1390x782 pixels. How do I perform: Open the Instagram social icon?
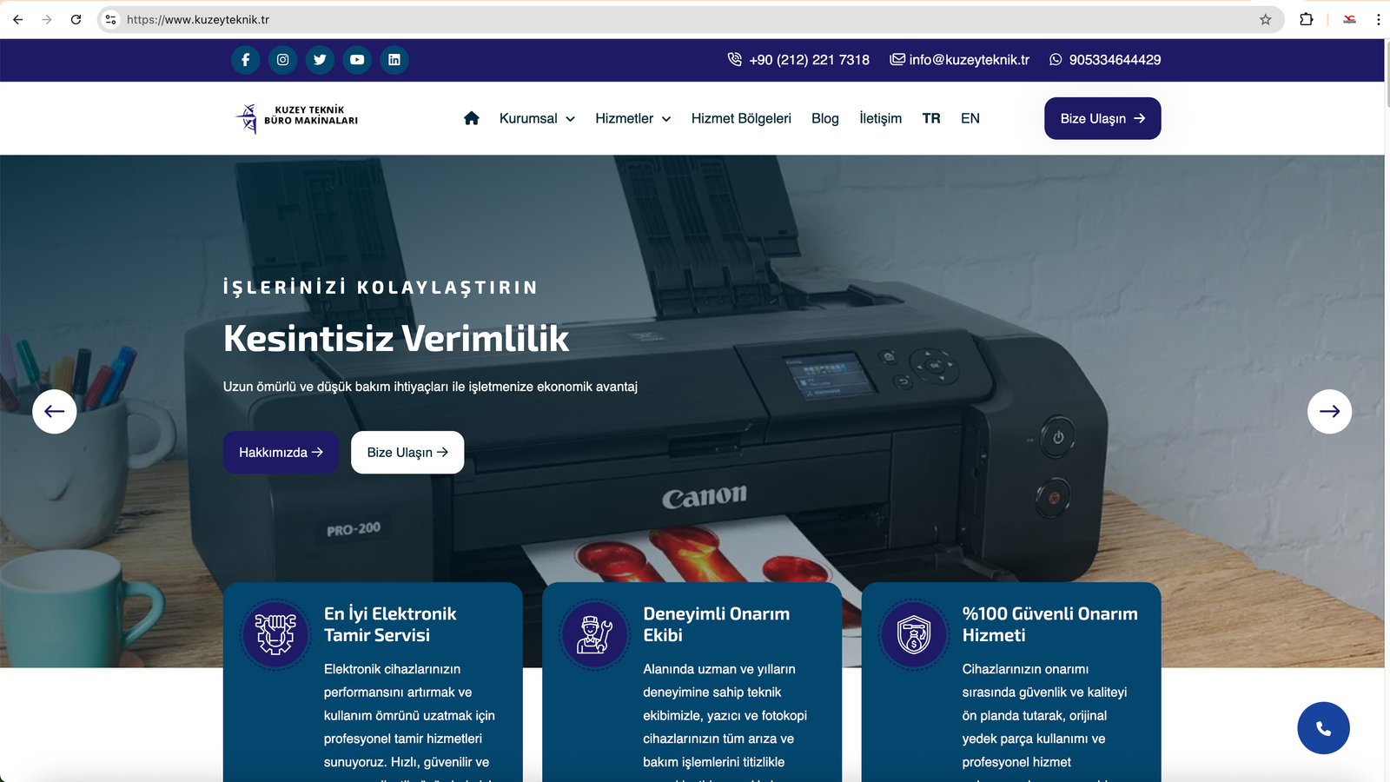(x=282, y=60)
